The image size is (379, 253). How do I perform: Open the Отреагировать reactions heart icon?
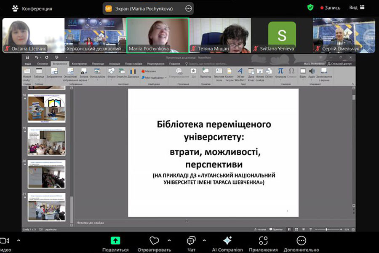[154, 240]
